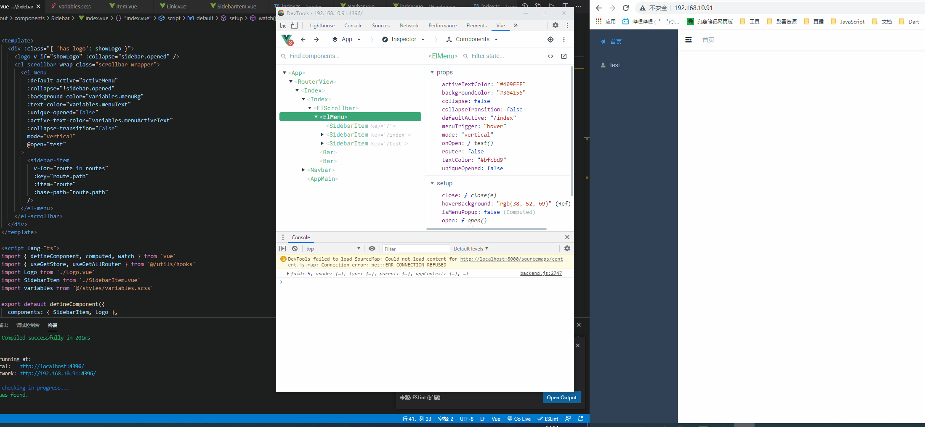Image resolution: width=925 pixels, height=427 pixels.
Task: Toggle the Vue devtools more options (three dots)
Action: [x=564, y=39]
